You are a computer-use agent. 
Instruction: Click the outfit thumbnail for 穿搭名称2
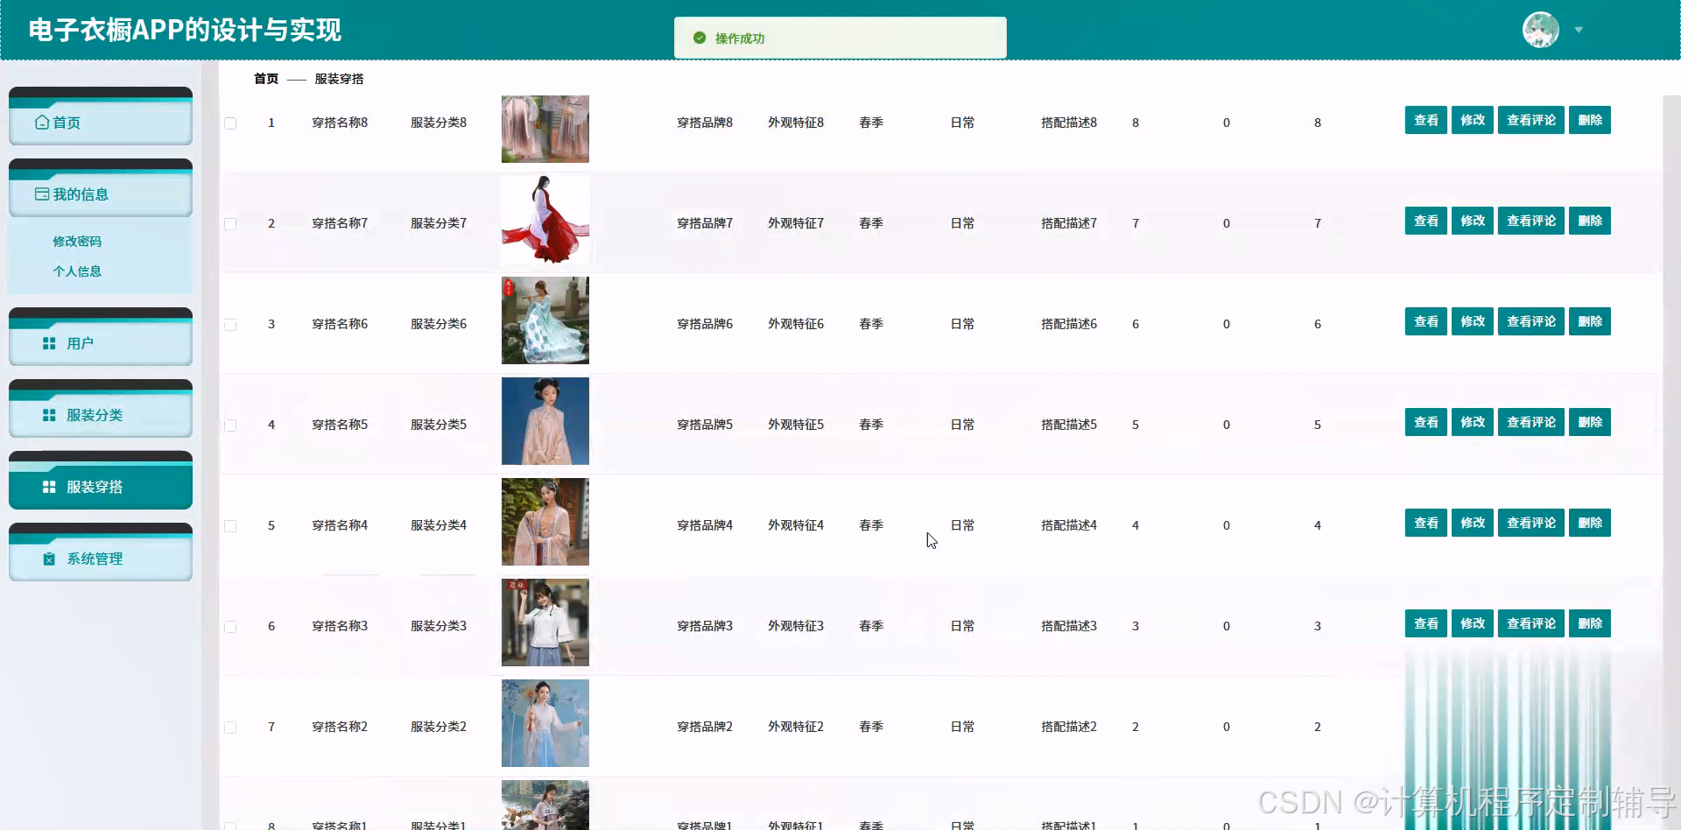tap(545, 723)
